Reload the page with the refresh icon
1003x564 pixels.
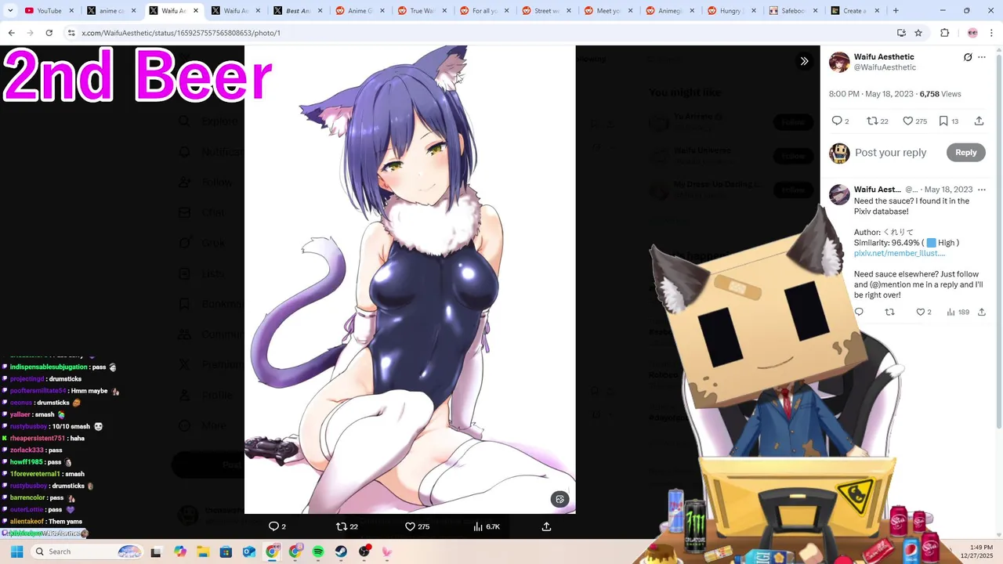(x=49, y=33)
